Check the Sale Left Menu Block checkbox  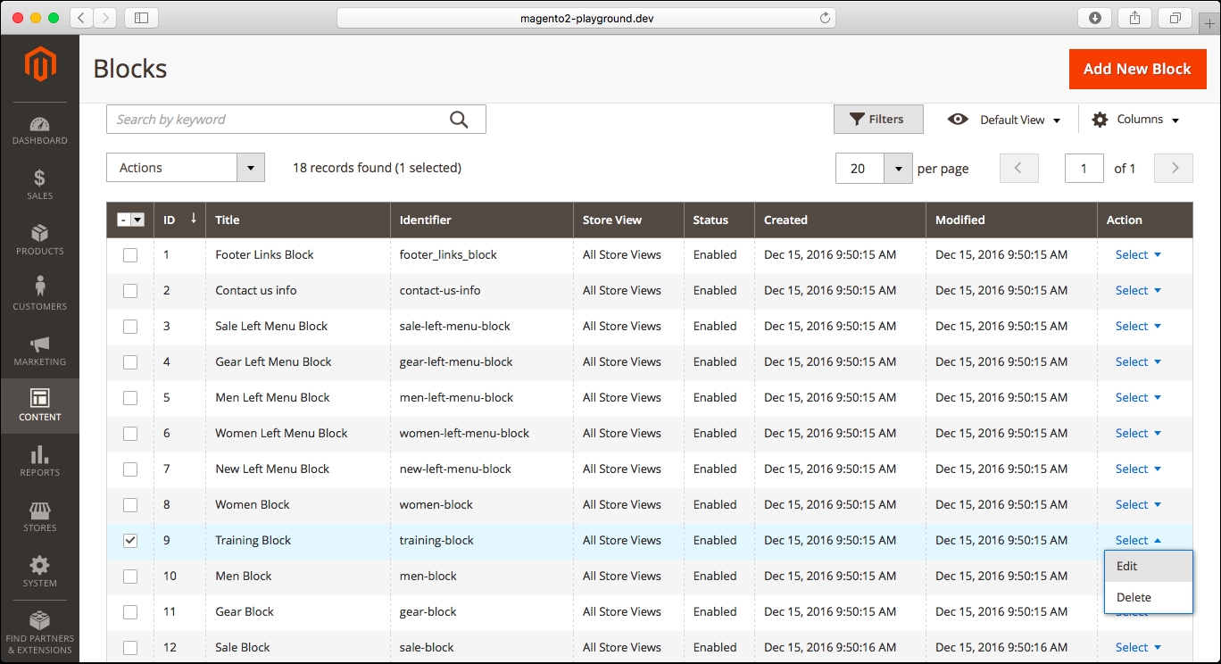coord(130,327)
